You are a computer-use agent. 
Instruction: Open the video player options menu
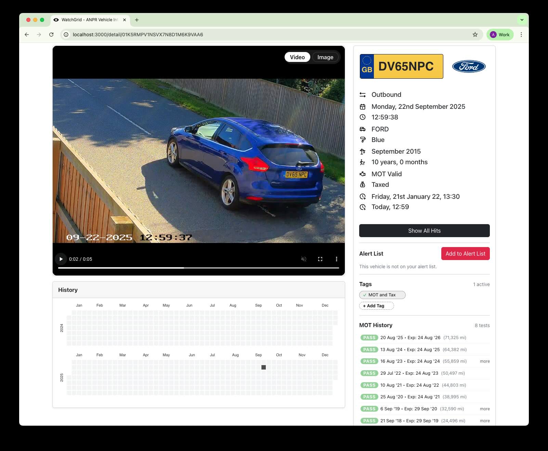(336, 259)
